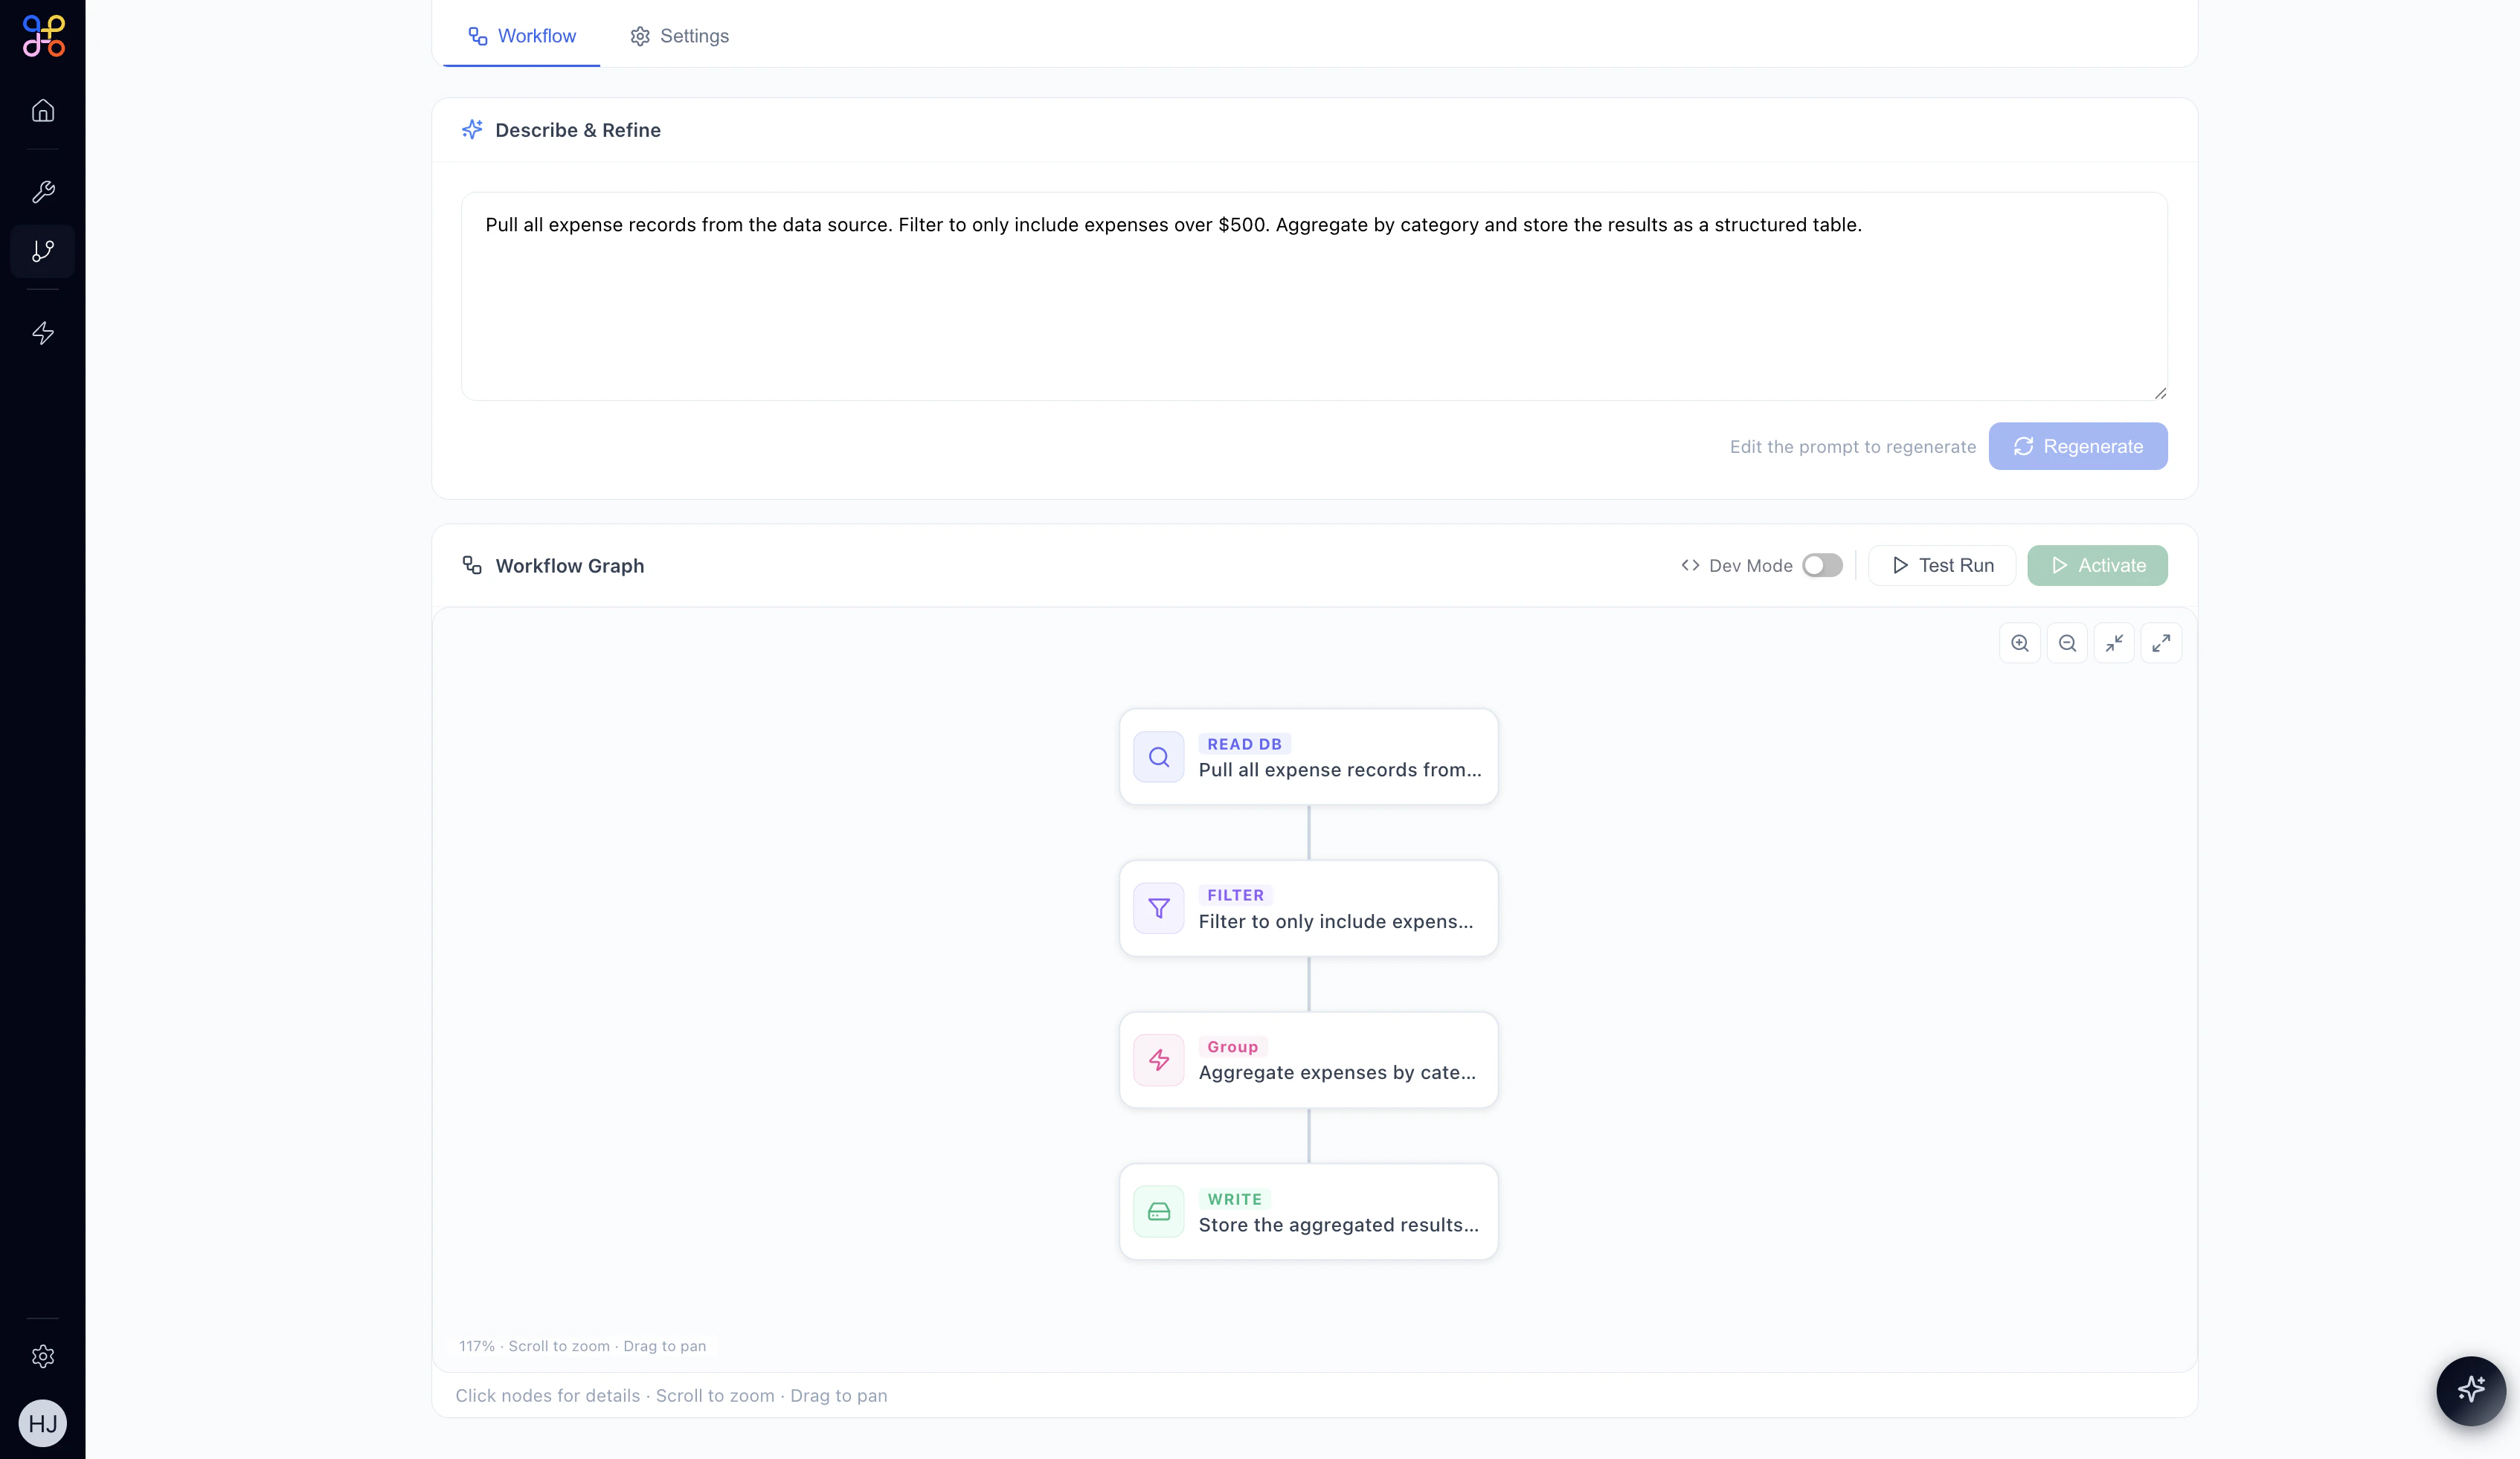Click the Activate button
The width and height of the screenshot is (2520, 1459).
point(2096,565)
